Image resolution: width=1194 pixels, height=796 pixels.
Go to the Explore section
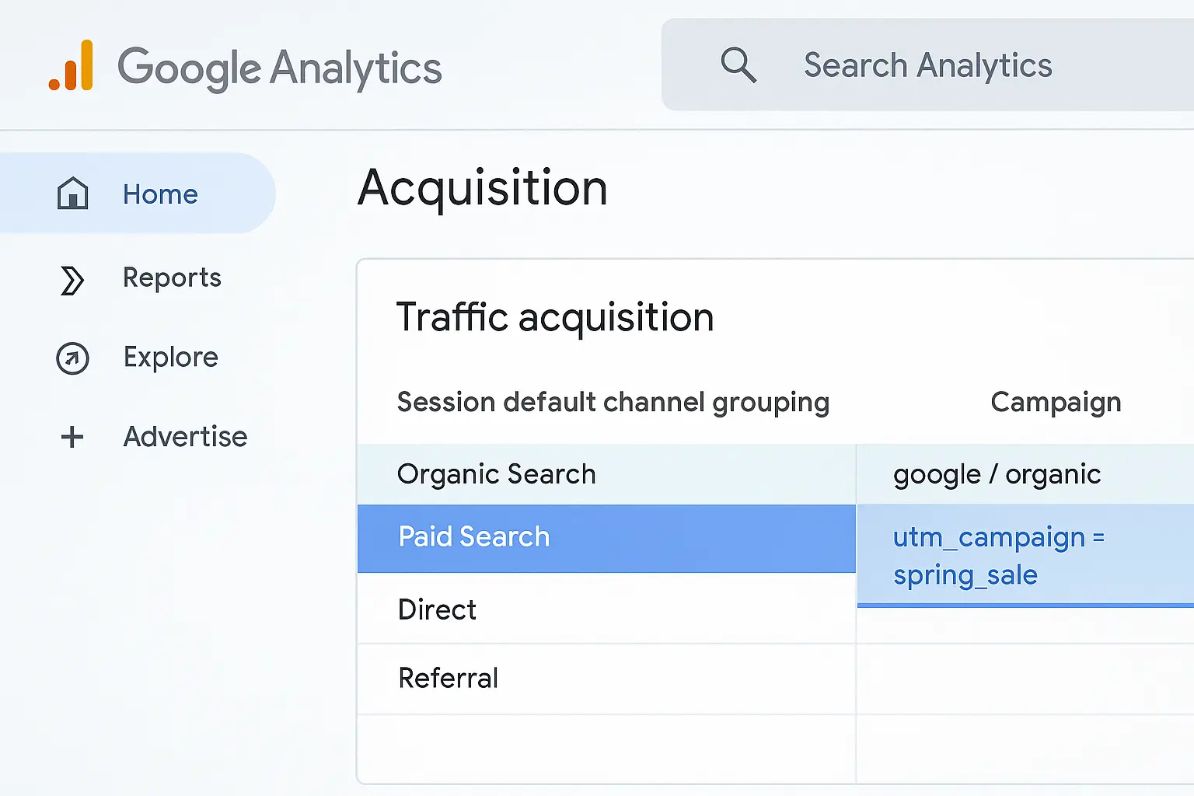170,358
